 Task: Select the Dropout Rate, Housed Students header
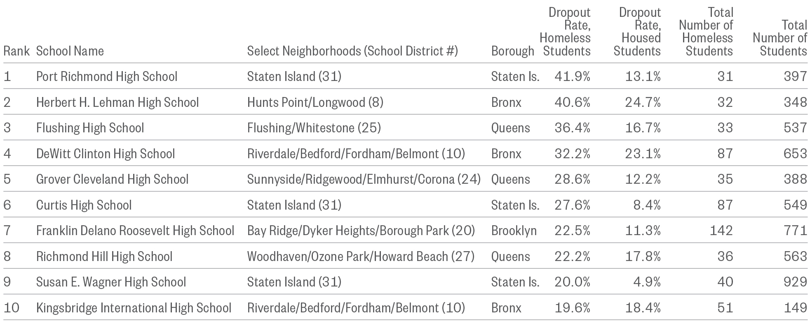(637, 32)
